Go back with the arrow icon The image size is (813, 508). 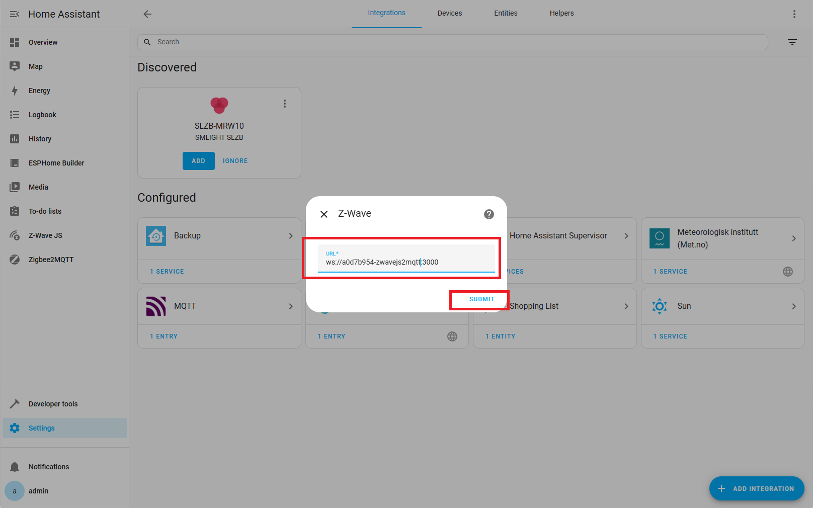tap(147, 14)
